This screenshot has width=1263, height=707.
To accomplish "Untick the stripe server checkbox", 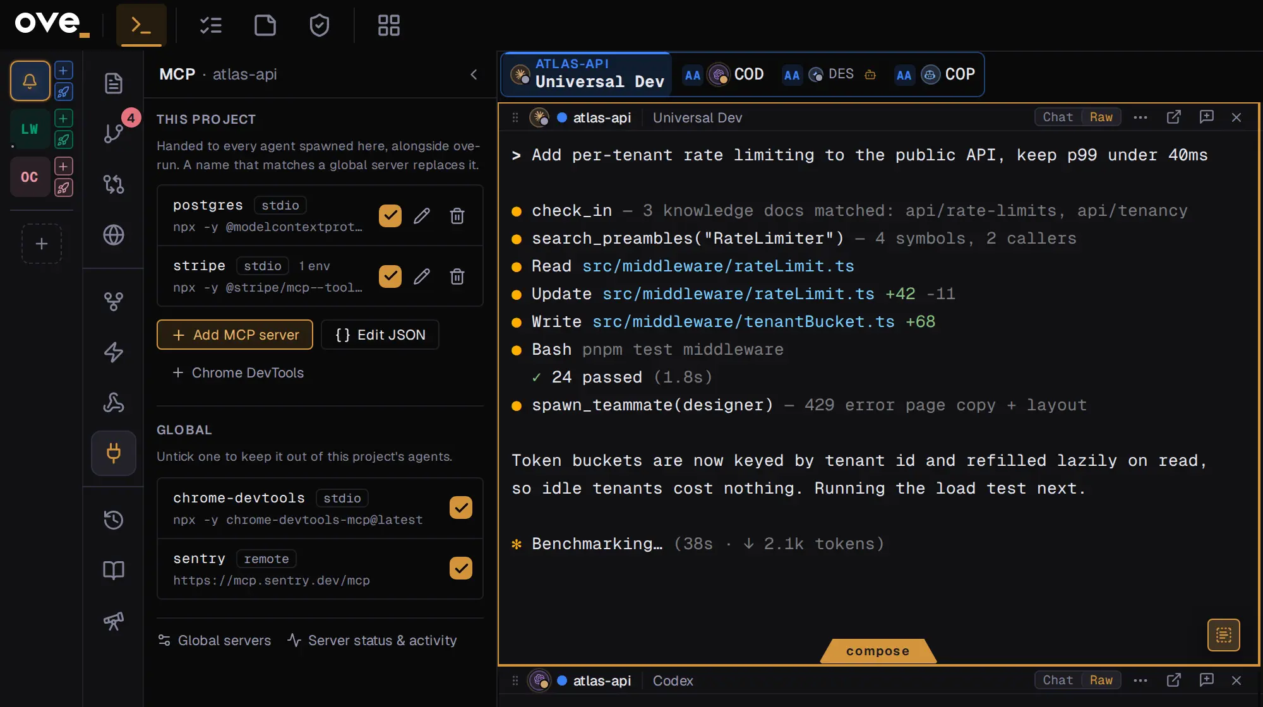I will [390, 276].
